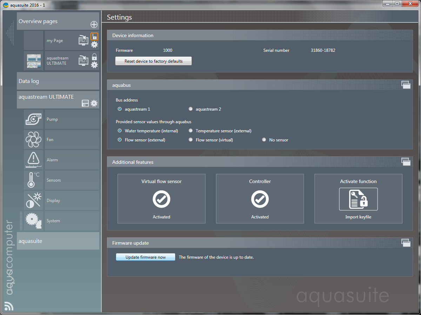Click the Controller activated checkmark icon
421x315 pixels.
(260, 199)
